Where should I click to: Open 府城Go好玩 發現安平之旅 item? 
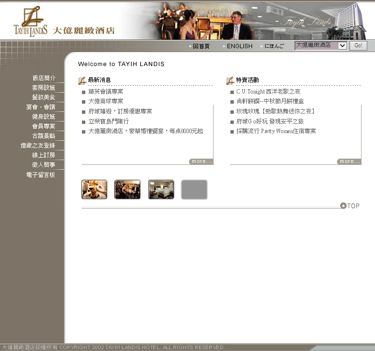tap(270, 121)
